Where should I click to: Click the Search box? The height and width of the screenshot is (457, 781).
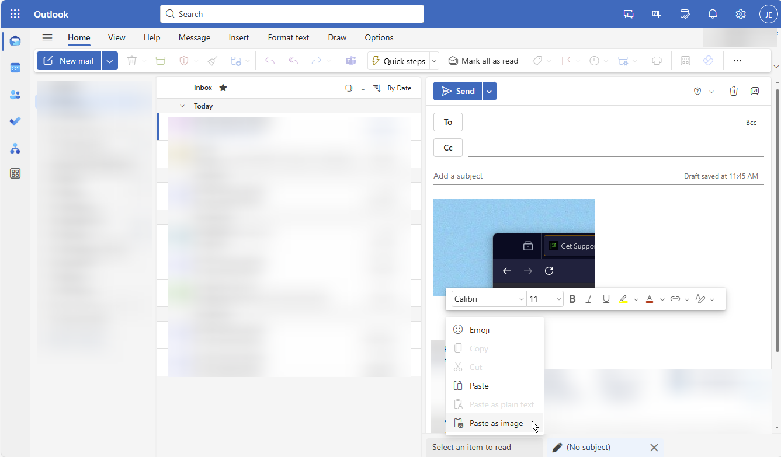click(292, 14)
